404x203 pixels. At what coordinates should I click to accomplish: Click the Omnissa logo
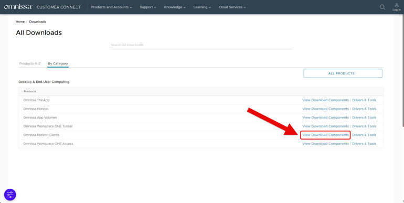coord(18,7)
